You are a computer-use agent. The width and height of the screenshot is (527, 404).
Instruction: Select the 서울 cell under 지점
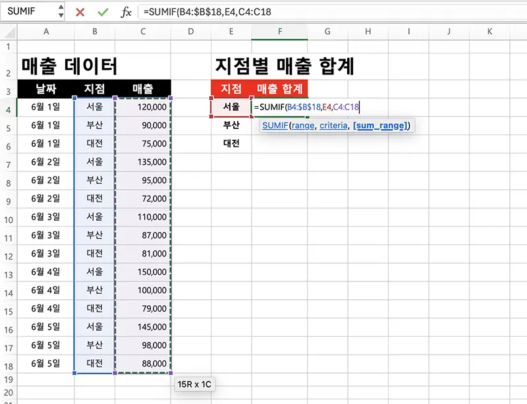[x=231, y=107]
